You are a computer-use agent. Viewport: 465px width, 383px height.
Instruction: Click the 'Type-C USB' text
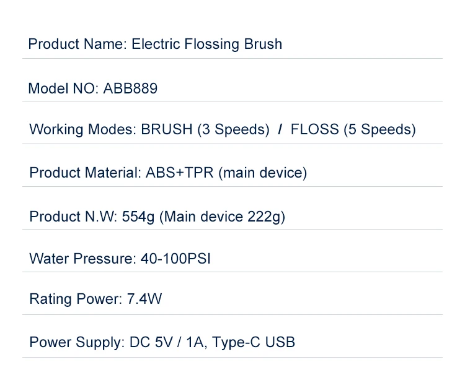coord(254,342)
